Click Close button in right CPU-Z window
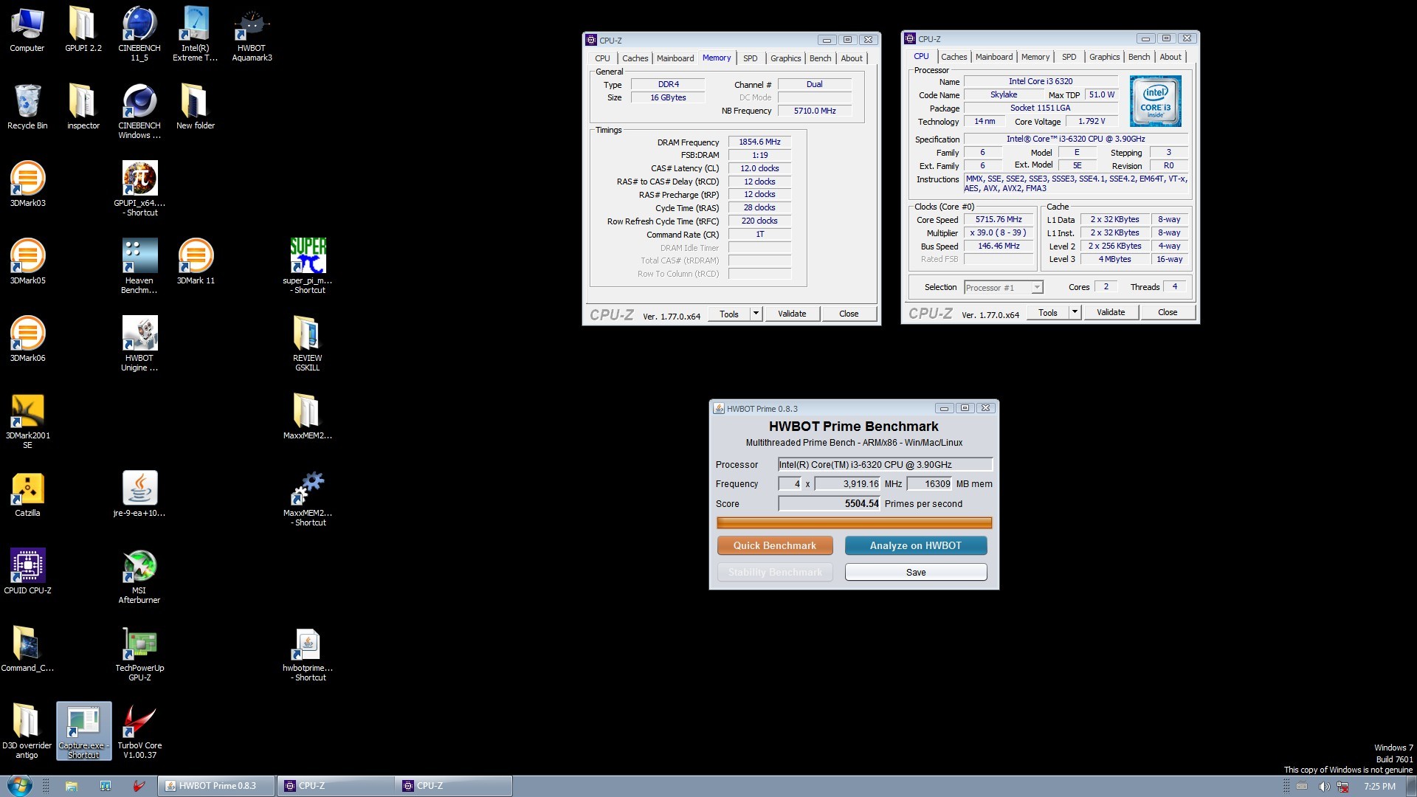Image resolution: width=1417 pixels, height=797 pixels. (x=1168, y=312)
